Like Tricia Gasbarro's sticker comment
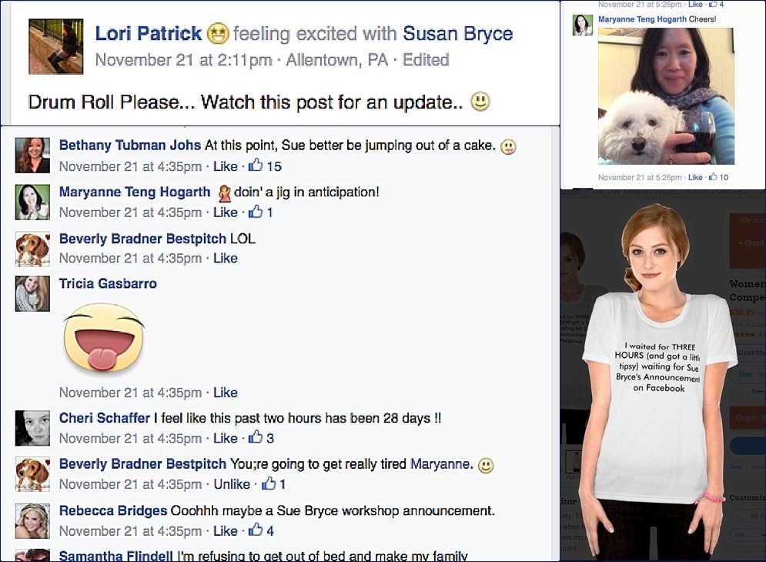This screenshot has width=766, height=562. pyautogui.click(x=226, y=393)
